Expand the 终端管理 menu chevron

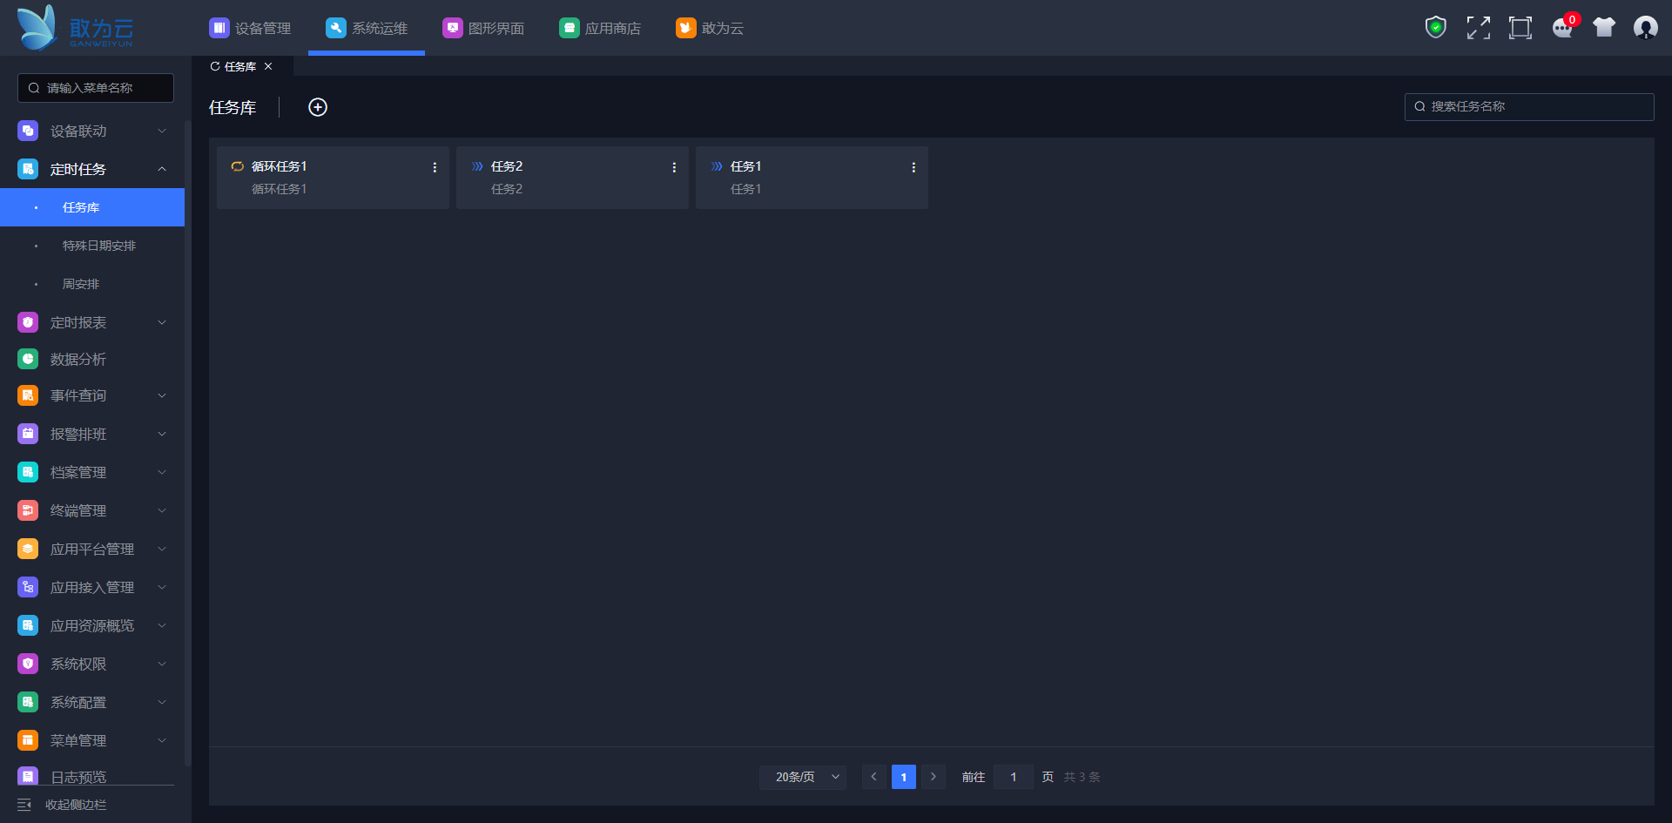[162, 510]
